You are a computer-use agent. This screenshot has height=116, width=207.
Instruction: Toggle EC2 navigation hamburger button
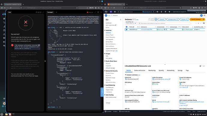[106, 15]
